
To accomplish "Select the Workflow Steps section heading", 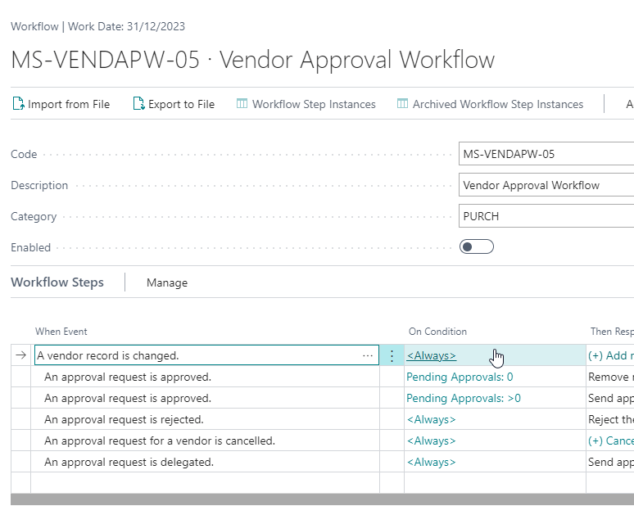I will [x=57, y=282].
